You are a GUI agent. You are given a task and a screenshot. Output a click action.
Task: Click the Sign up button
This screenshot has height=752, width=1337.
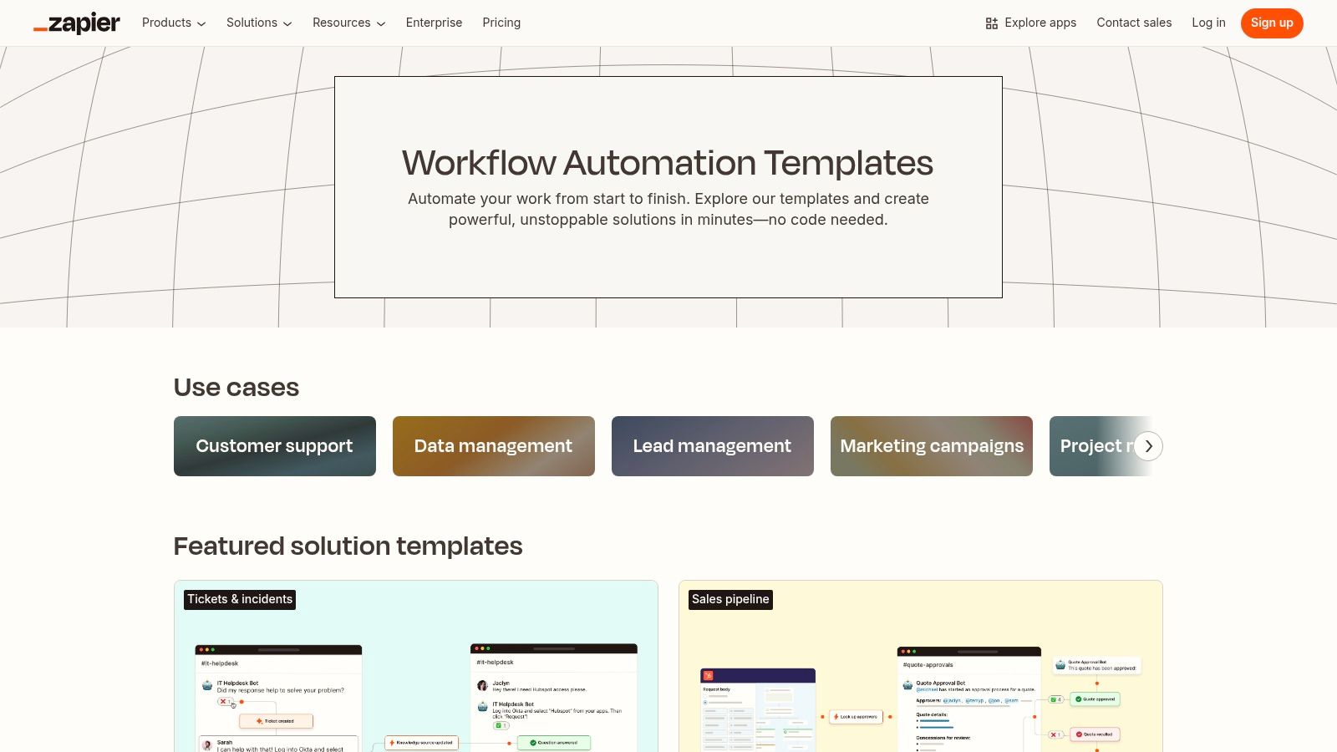coord(1271,23)
